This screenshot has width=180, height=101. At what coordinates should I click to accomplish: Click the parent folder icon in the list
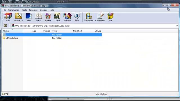[x=4, y=35]
